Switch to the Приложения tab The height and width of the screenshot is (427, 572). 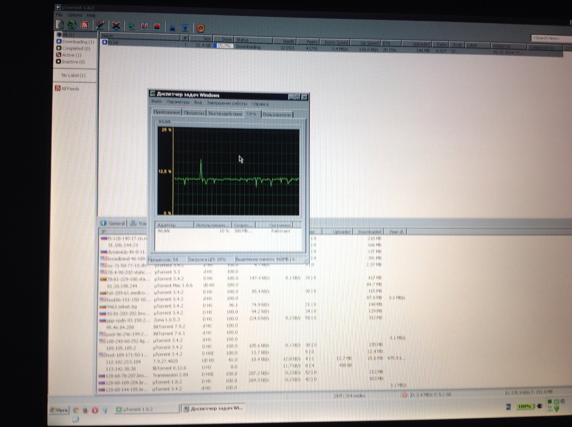(167, 112)
